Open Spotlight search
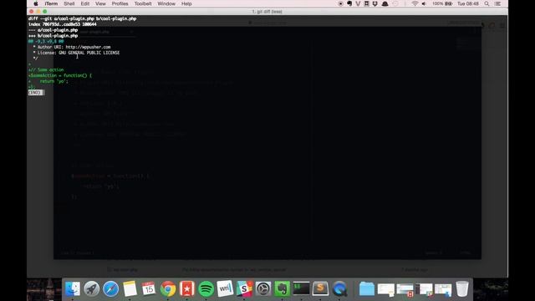 pos(487,3)
